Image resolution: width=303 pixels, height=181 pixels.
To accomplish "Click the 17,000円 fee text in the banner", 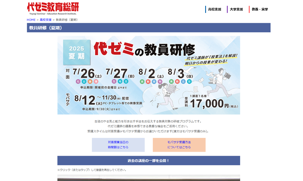I will click(x=214, y=104).
